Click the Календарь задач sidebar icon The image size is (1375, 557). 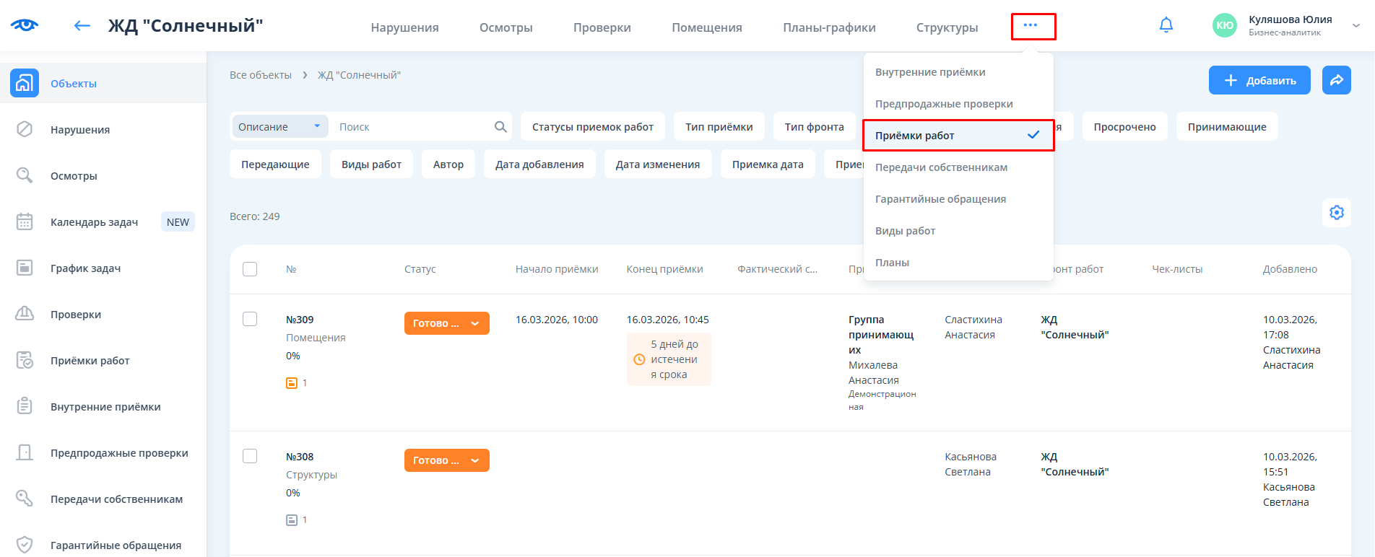(25, 222)
